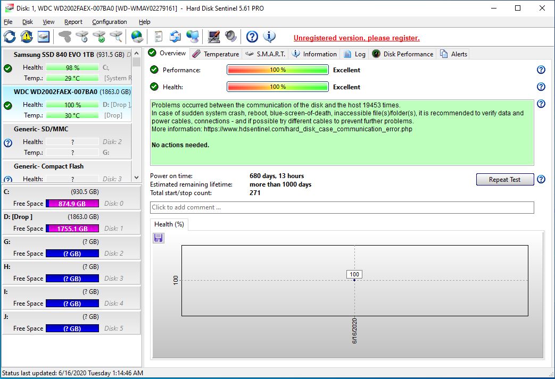
Task: Click the J: free space bar
Action: coord(72,329)
